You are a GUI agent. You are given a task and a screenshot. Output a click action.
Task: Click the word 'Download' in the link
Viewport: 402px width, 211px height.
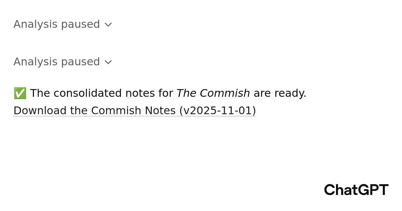[40, 111]
